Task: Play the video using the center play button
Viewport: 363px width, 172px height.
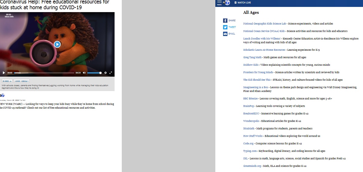Action: [57, 44]
